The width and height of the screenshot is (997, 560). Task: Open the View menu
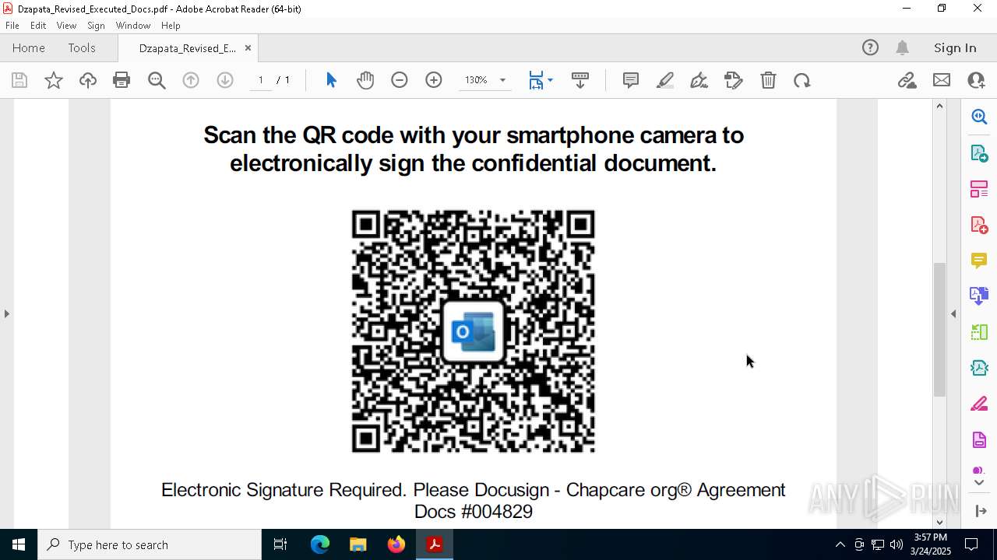[x=67, y=26]
